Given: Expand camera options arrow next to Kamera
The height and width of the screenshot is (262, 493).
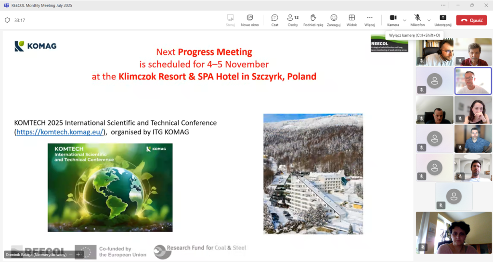Looking at the screenshot, I should pyautogui.click(x=404, y=20).
